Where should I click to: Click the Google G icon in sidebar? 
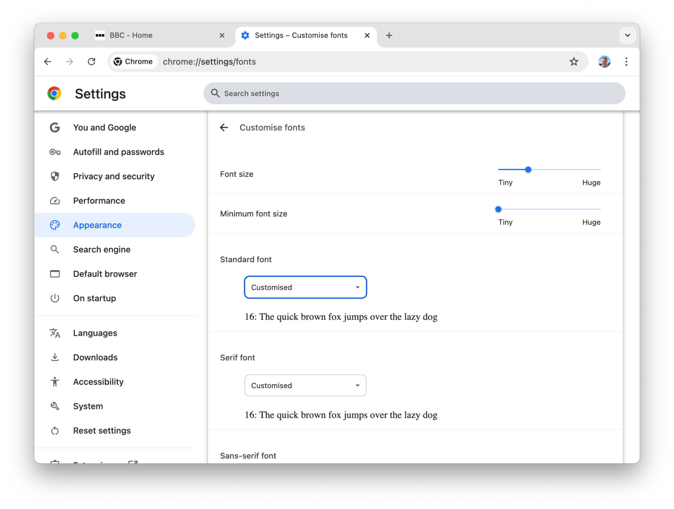coord(55,127)
